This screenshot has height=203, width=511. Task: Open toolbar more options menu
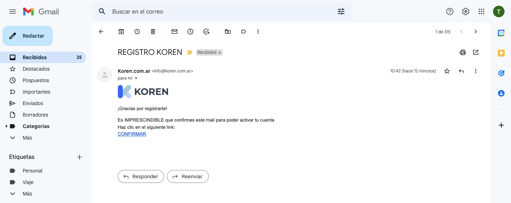(258, 32)
